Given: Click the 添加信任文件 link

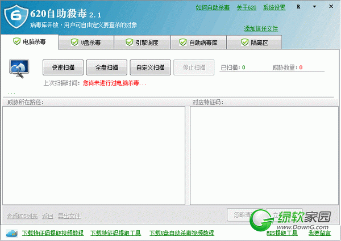Looking at the screenshot, I should pyautogui.click(x=261, y=28).
